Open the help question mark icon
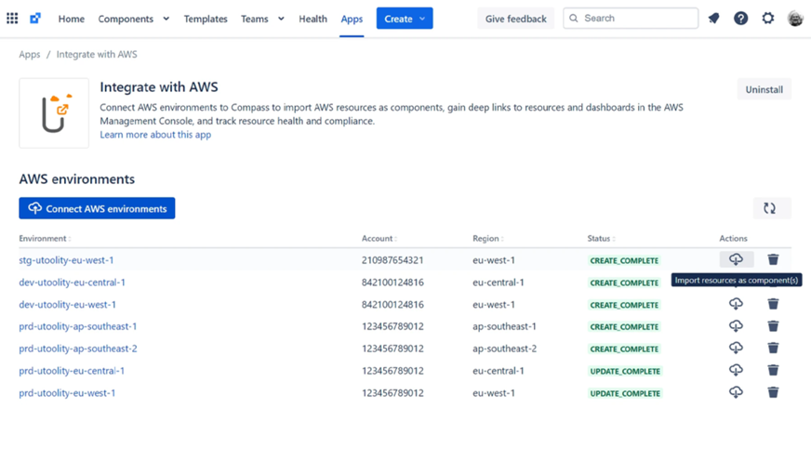 click(740, 19)
